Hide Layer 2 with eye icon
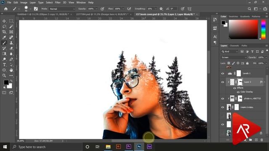Screen dimensions: 269x151 223,82
